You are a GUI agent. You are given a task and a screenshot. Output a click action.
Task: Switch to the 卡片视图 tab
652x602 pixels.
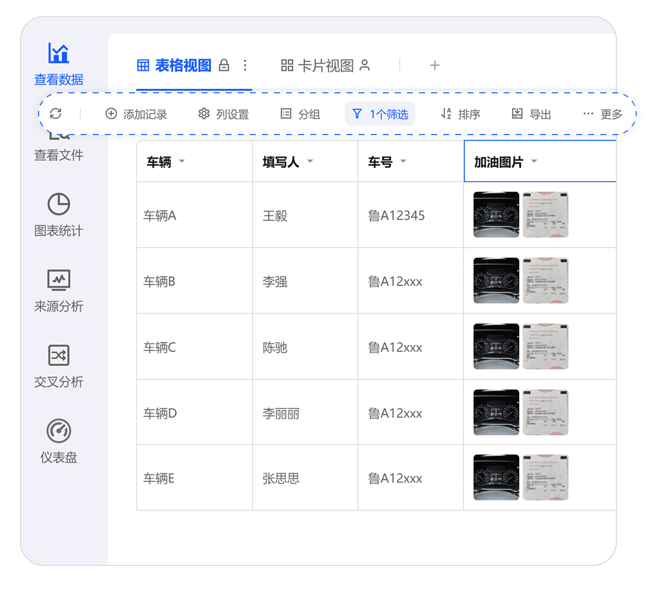pos(325,66)
